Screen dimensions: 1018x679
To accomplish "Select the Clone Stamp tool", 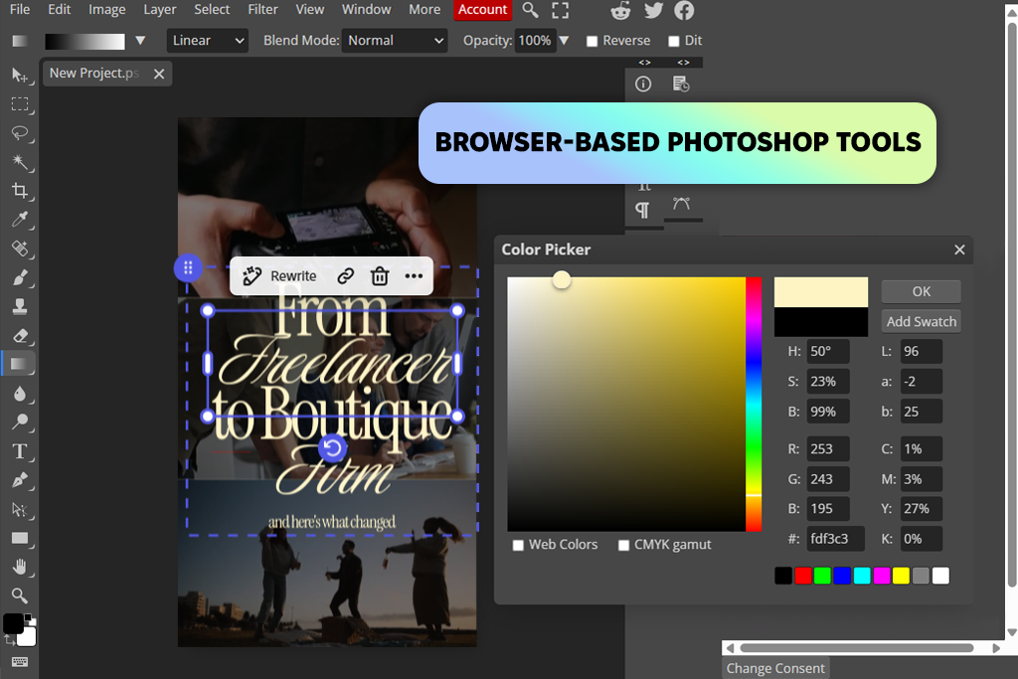I will point(20,306).
